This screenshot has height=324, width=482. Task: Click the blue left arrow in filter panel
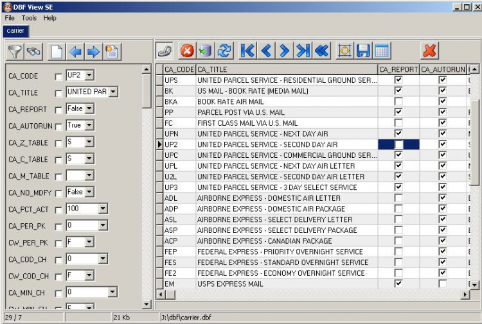75,51
